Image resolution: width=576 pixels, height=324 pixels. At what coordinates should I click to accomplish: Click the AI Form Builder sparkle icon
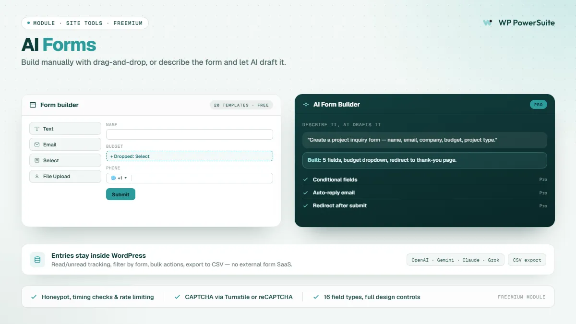tap(306, 104)
